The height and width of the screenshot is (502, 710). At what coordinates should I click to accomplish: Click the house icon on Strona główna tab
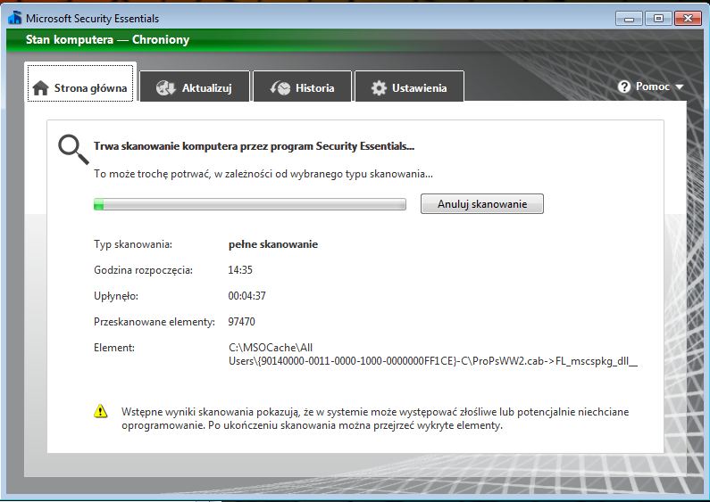41,87
